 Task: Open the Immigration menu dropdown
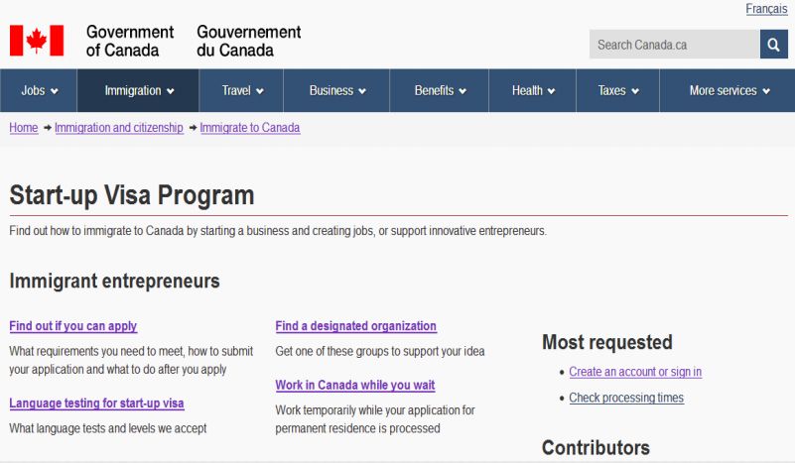138,90
